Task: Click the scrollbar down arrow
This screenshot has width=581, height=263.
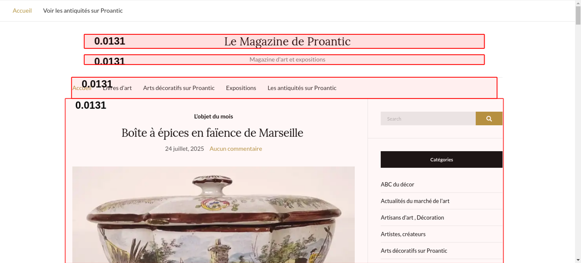Action: point(578,260)
